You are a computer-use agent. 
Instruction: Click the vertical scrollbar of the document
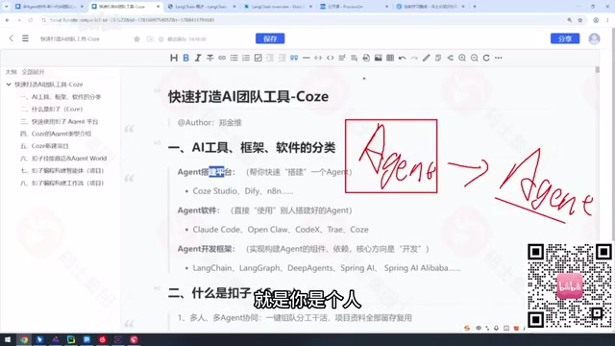pyautogui.click(x=598, y=196)
